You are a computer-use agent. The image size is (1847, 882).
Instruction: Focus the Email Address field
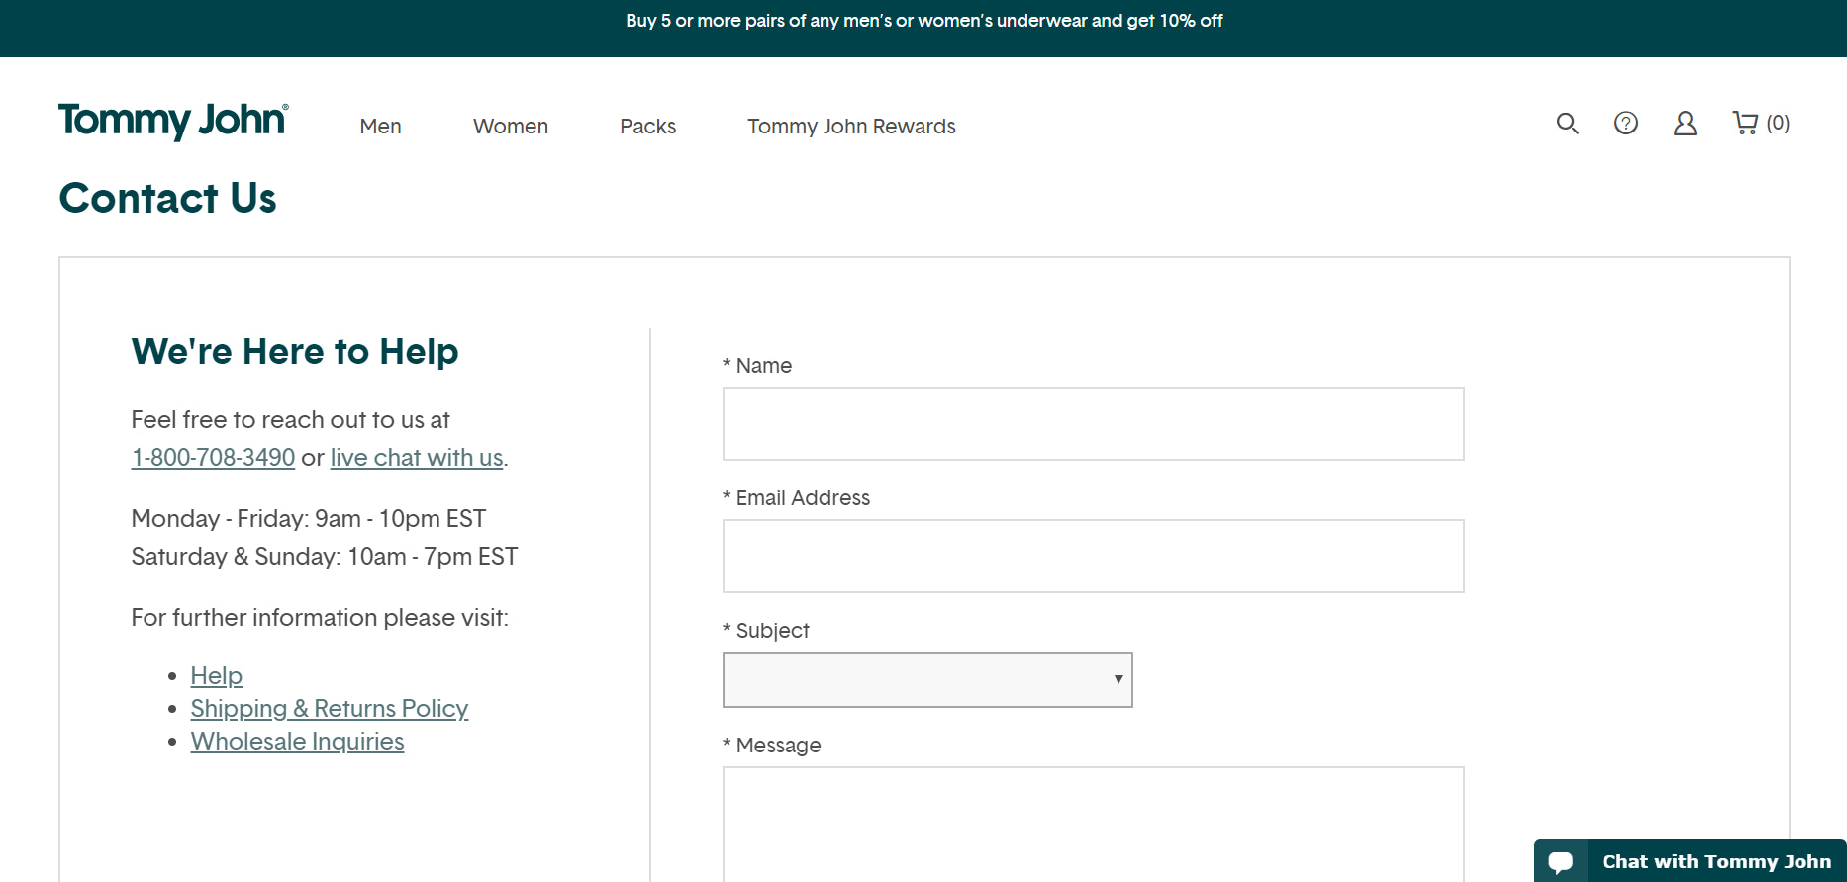tap(1093, 556)
